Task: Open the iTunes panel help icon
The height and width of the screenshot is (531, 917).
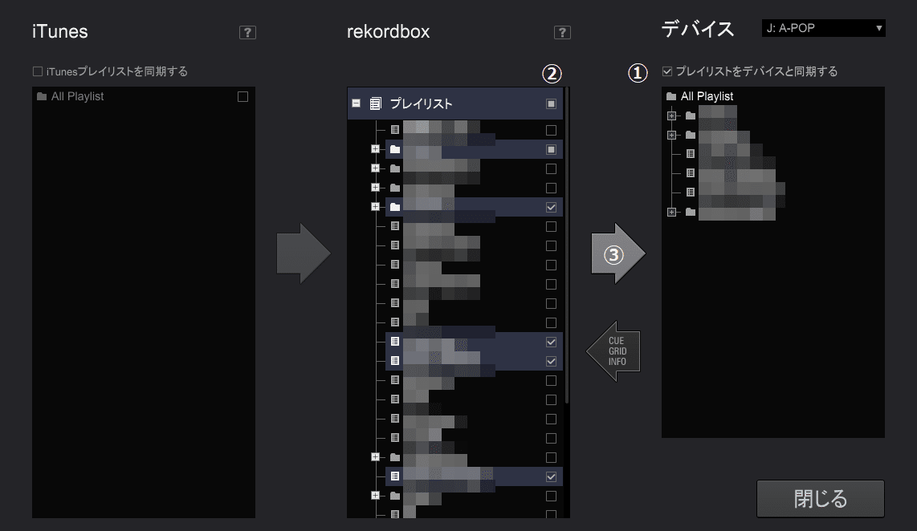Action: pyautogui.click(x=247, y=33)
